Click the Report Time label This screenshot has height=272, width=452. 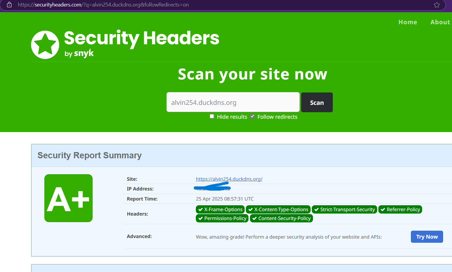pos(142,199)
